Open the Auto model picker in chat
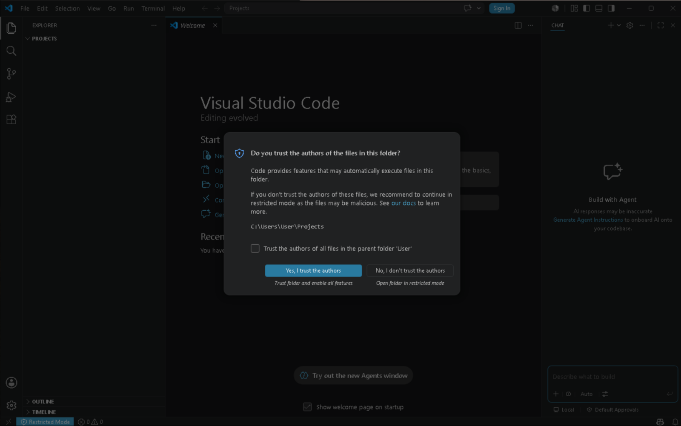681x426 pixels. 587,394
